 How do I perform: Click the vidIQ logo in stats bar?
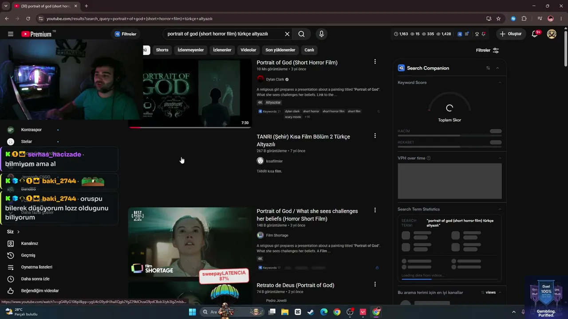(x=459, y=34)
